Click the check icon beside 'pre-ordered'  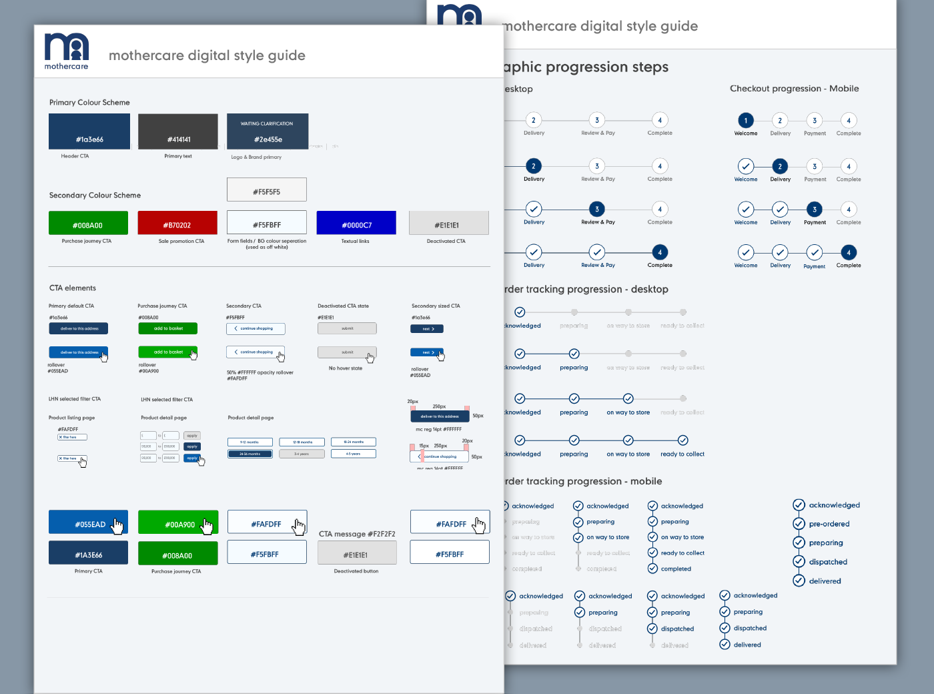tap(798, 524)
